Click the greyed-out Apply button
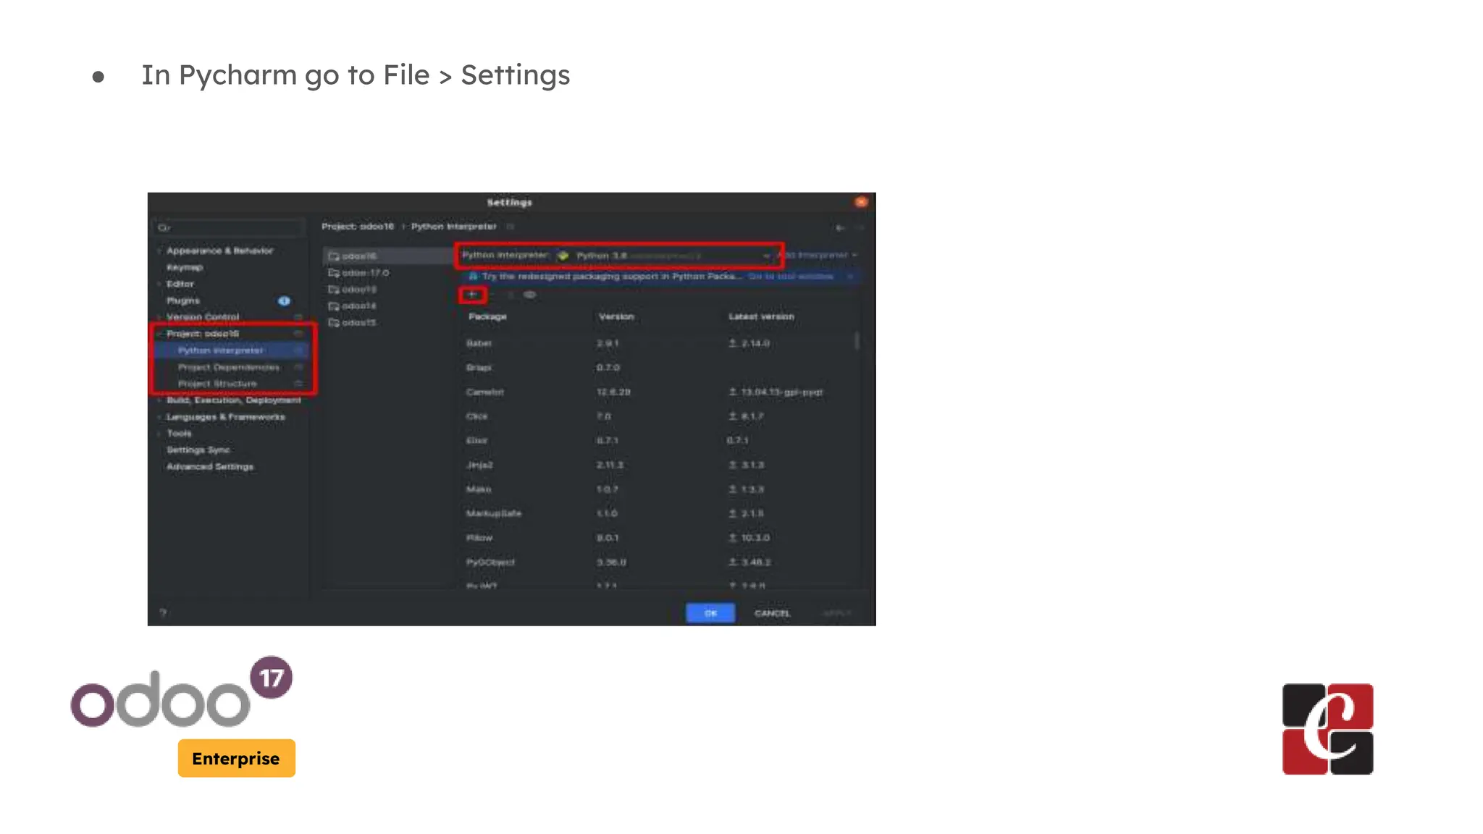 tap(836, 613)
